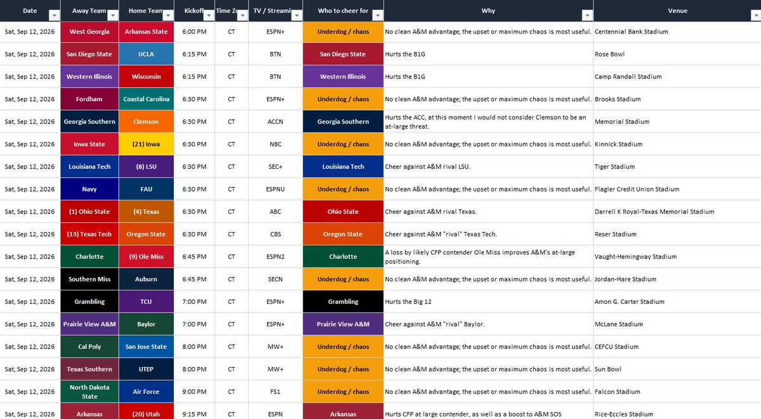This screenshot has width=761, height=419.
Task: Select the UTEP cell
Action: [x=146, y=369]
